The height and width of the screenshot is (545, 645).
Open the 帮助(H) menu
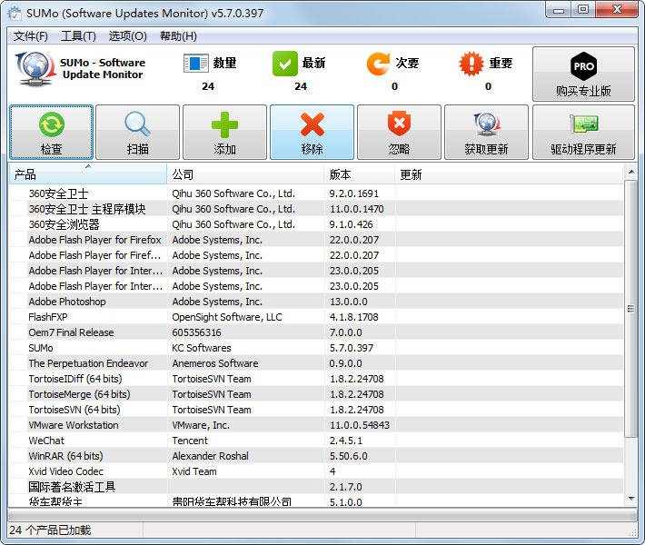(178, 36)
